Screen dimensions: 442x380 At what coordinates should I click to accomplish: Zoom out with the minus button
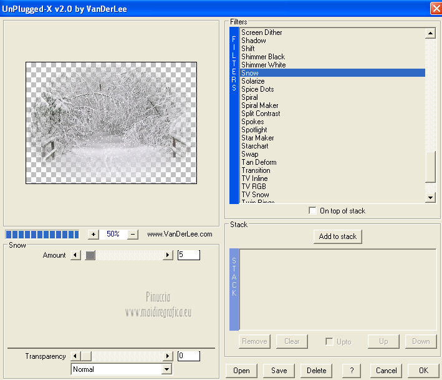pyautogui.click(x=133, y=234)
